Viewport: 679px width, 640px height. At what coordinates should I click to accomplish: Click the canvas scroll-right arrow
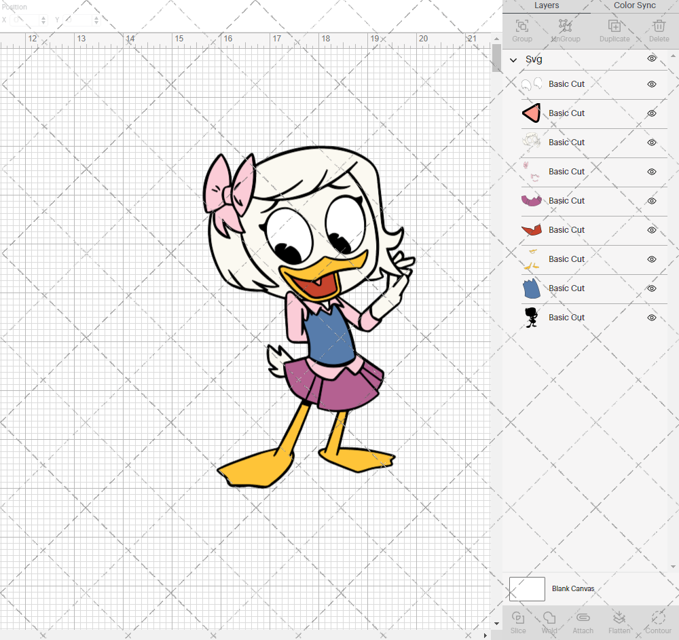click(485, 635)
